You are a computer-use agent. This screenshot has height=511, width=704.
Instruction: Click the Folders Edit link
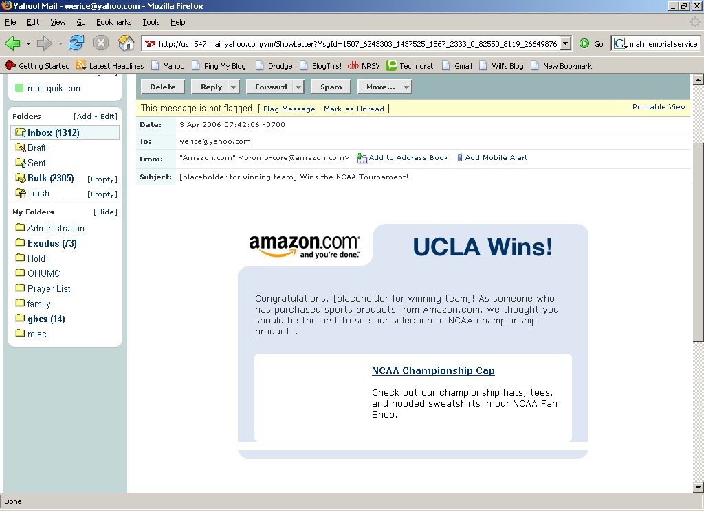click(108, 116)
